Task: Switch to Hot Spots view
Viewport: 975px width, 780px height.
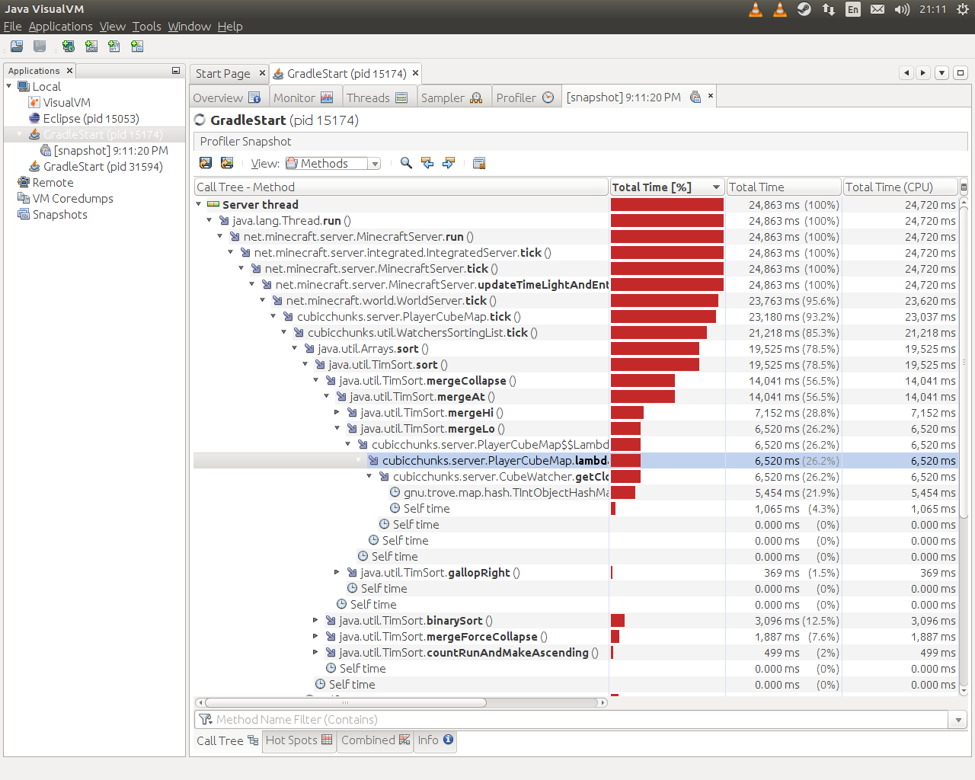Action: pyautogui.click(x=299, y=740)
